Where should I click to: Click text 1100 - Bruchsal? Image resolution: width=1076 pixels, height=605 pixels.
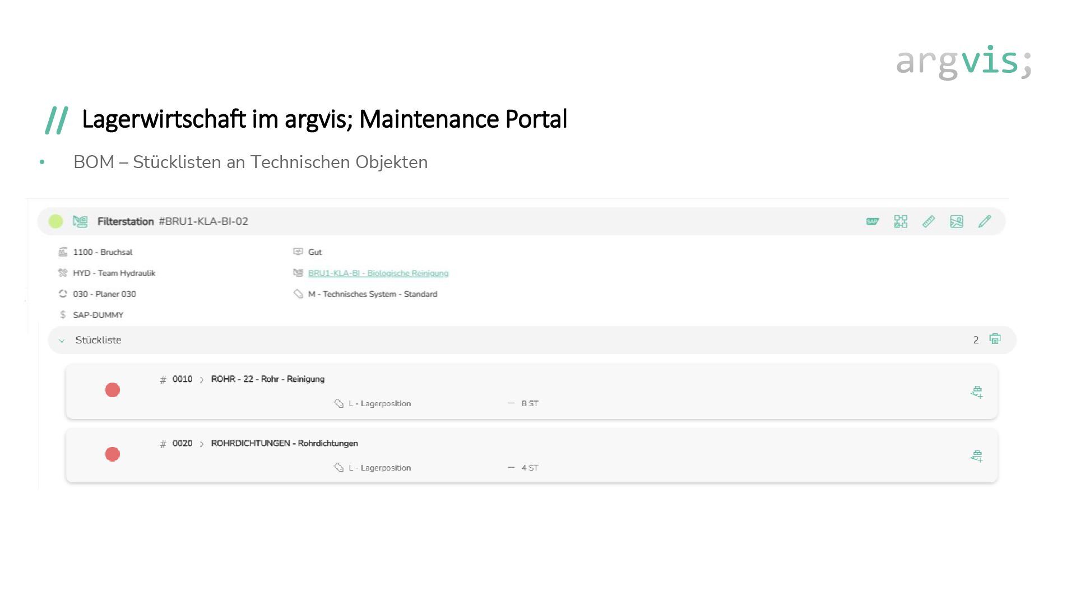(x=103, y=252)
